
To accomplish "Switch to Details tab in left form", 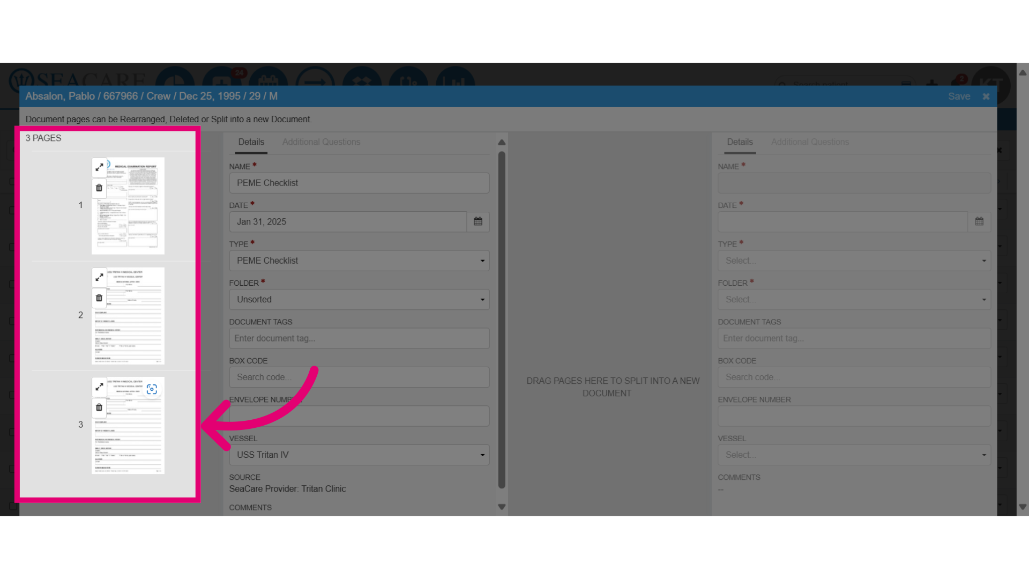I will (251, 142).
